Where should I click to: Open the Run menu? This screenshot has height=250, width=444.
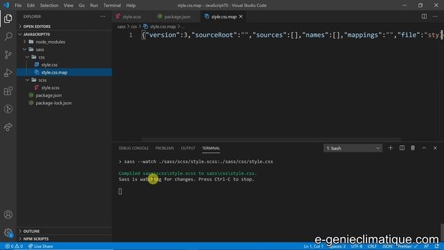click(94, 6)
